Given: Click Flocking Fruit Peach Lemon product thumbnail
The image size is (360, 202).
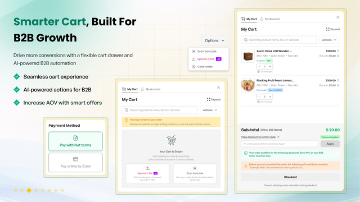Looking at the screenshot, I should pos(247,85).
